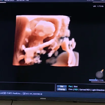Click the time display in header

pyautogui.click(x=23, y=1)
